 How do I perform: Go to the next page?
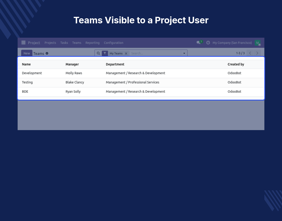257,53
